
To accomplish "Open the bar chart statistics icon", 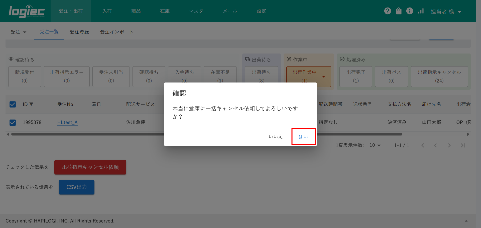I will click(421, 11).
